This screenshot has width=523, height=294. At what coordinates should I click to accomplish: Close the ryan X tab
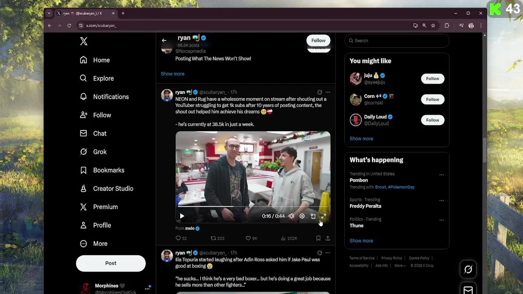[x=113, y=13]
